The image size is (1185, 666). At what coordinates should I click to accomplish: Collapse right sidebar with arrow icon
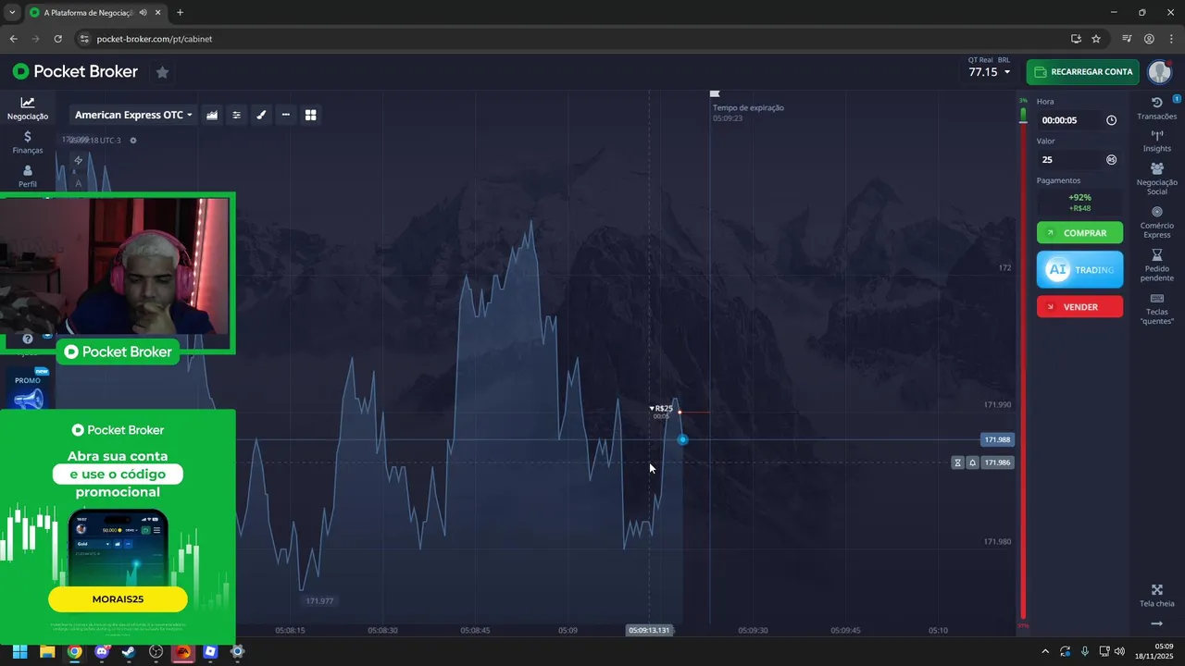coord(1156,624)
